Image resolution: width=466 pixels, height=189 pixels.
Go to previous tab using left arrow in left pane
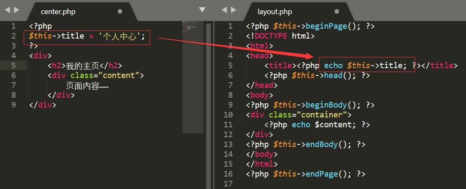pos(7,10)
